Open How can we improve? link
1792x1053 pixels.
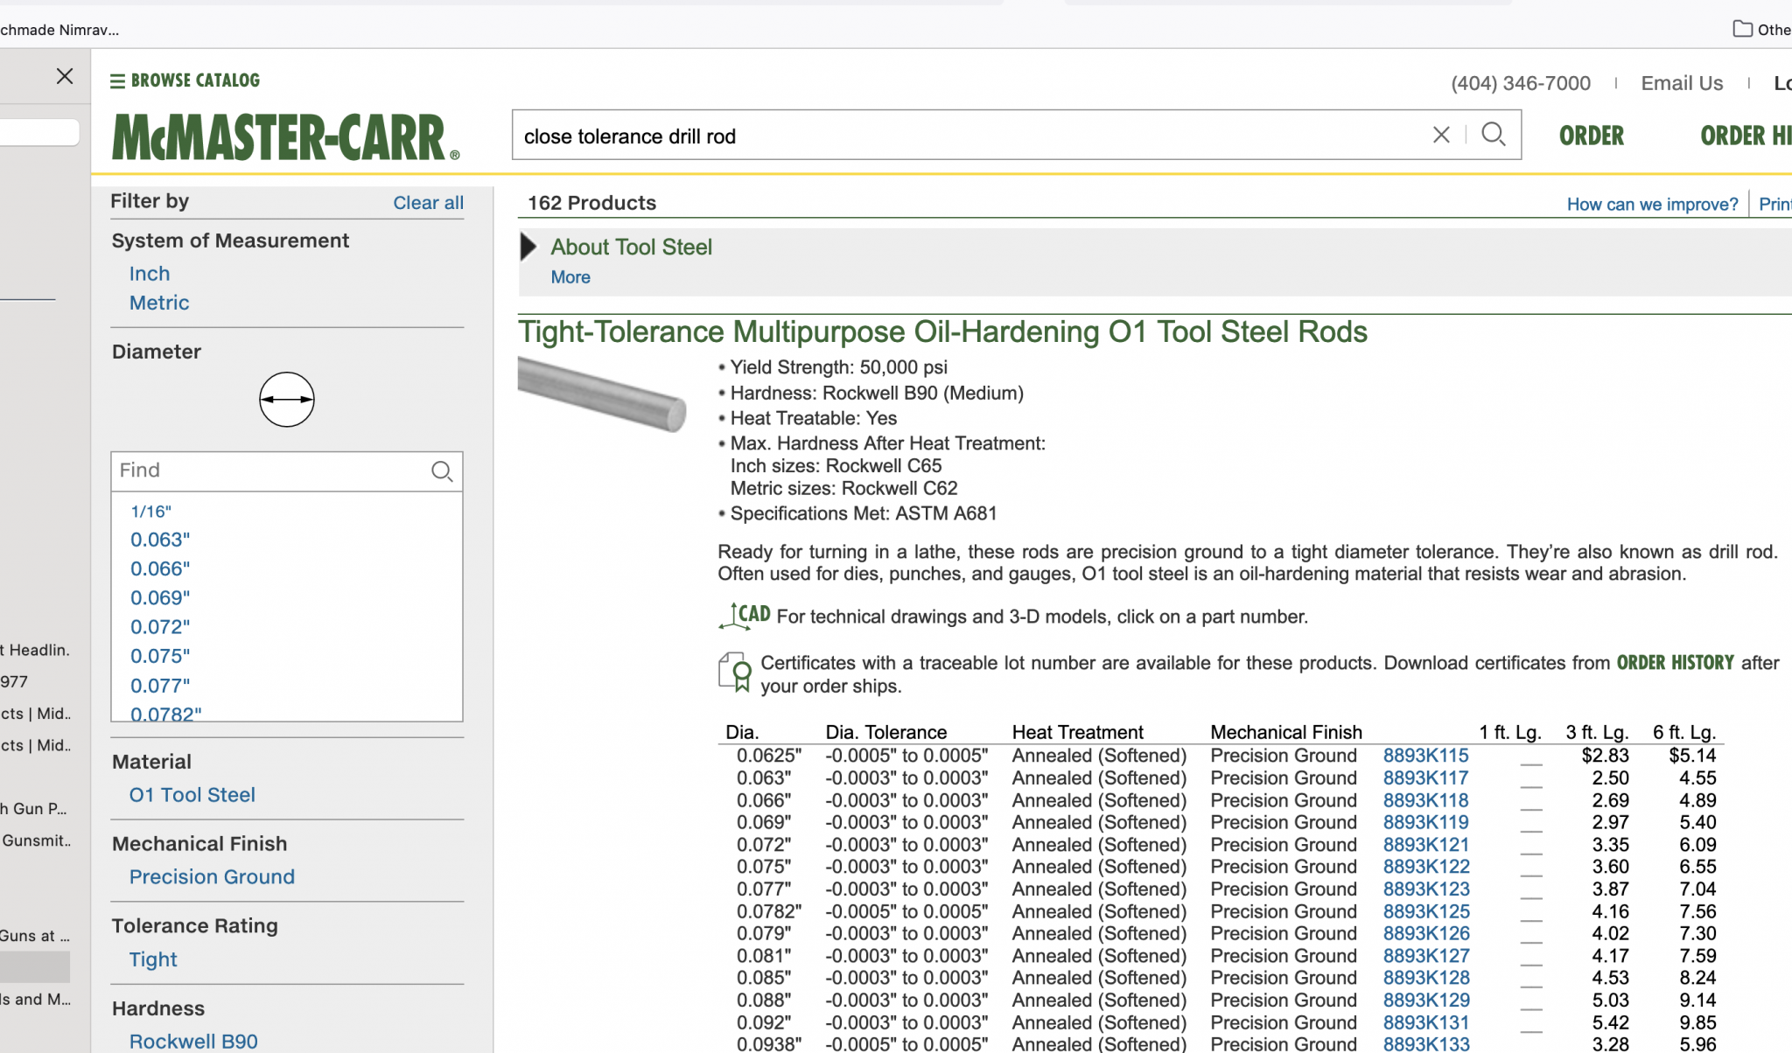(1652, 204)
